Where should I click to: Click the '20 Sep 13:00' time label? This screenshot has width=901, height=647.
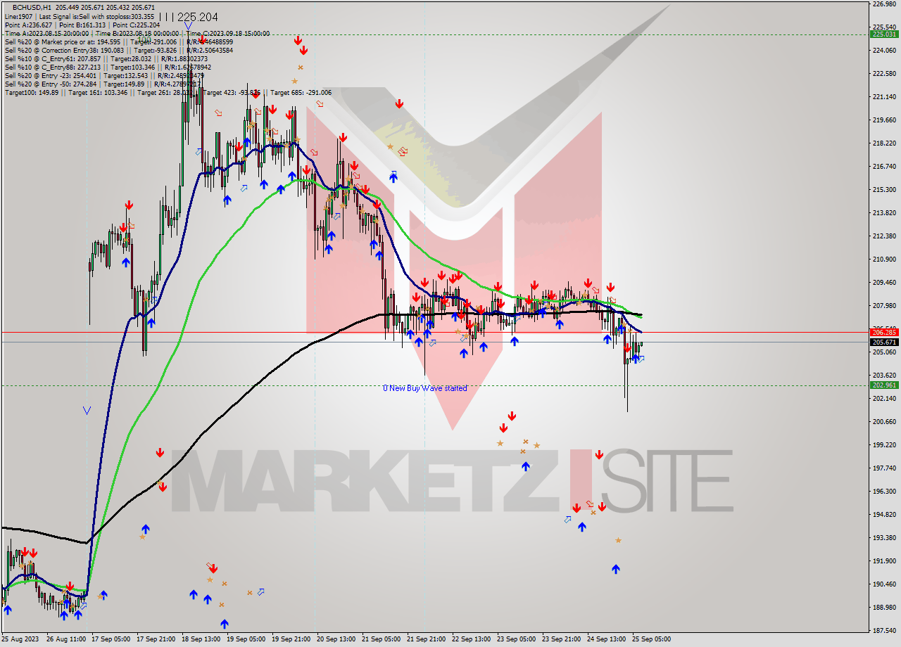click(x=336, y=640)
